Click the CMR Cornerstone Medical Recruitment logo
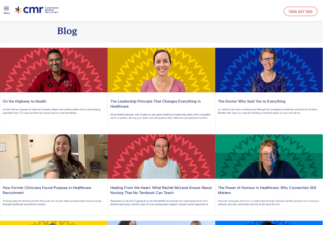This screenshot has height=225, width=323. 37,10
